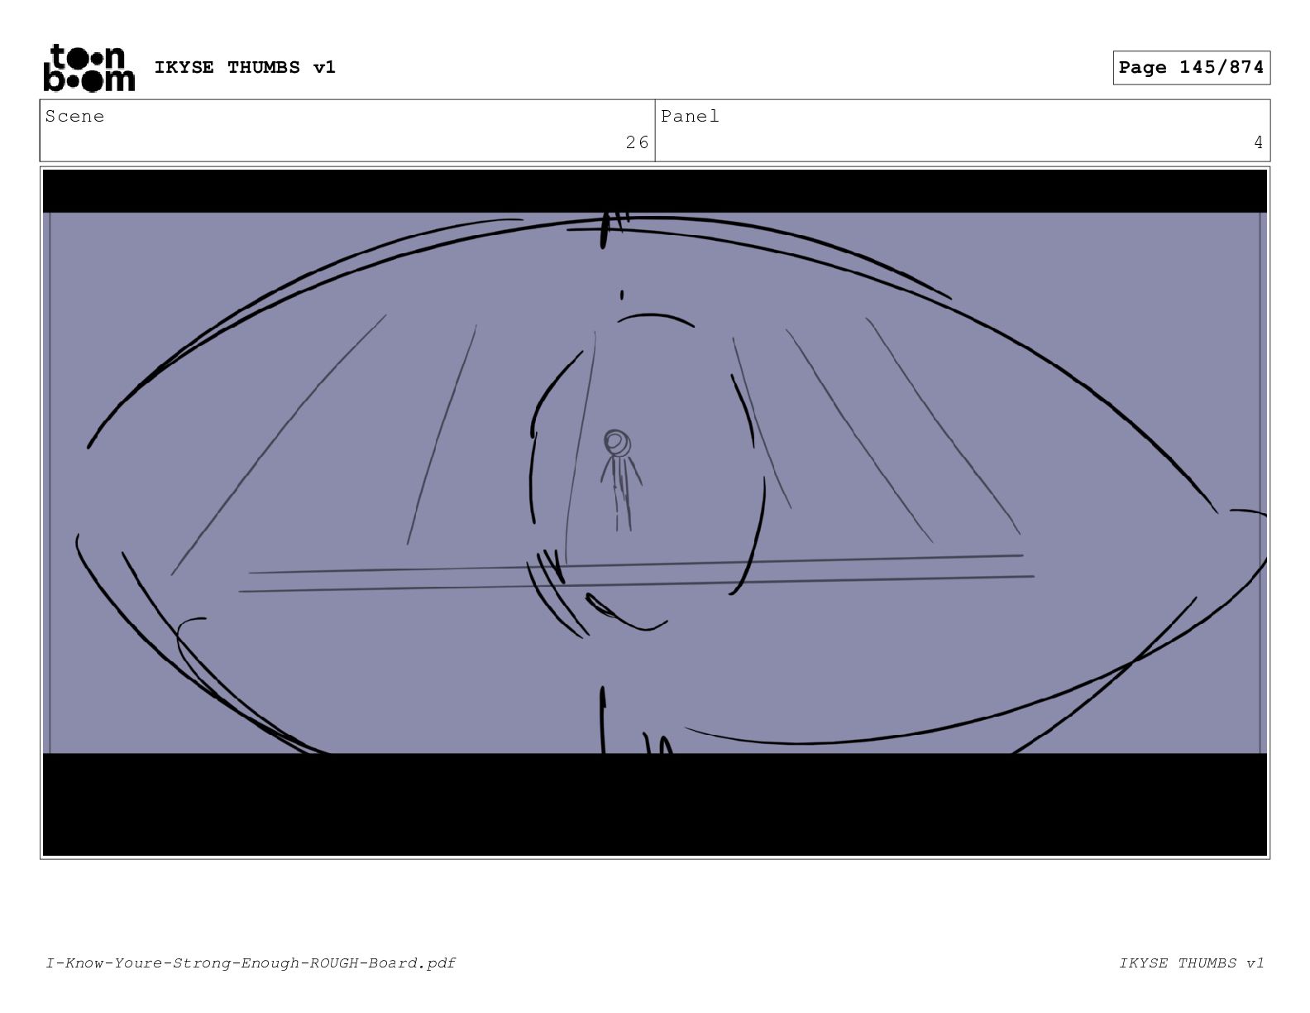Viewport: 1310px width, 1013px height.
Task: Click the Page 145/874 indicator
Action: [x=1191, y=68]
